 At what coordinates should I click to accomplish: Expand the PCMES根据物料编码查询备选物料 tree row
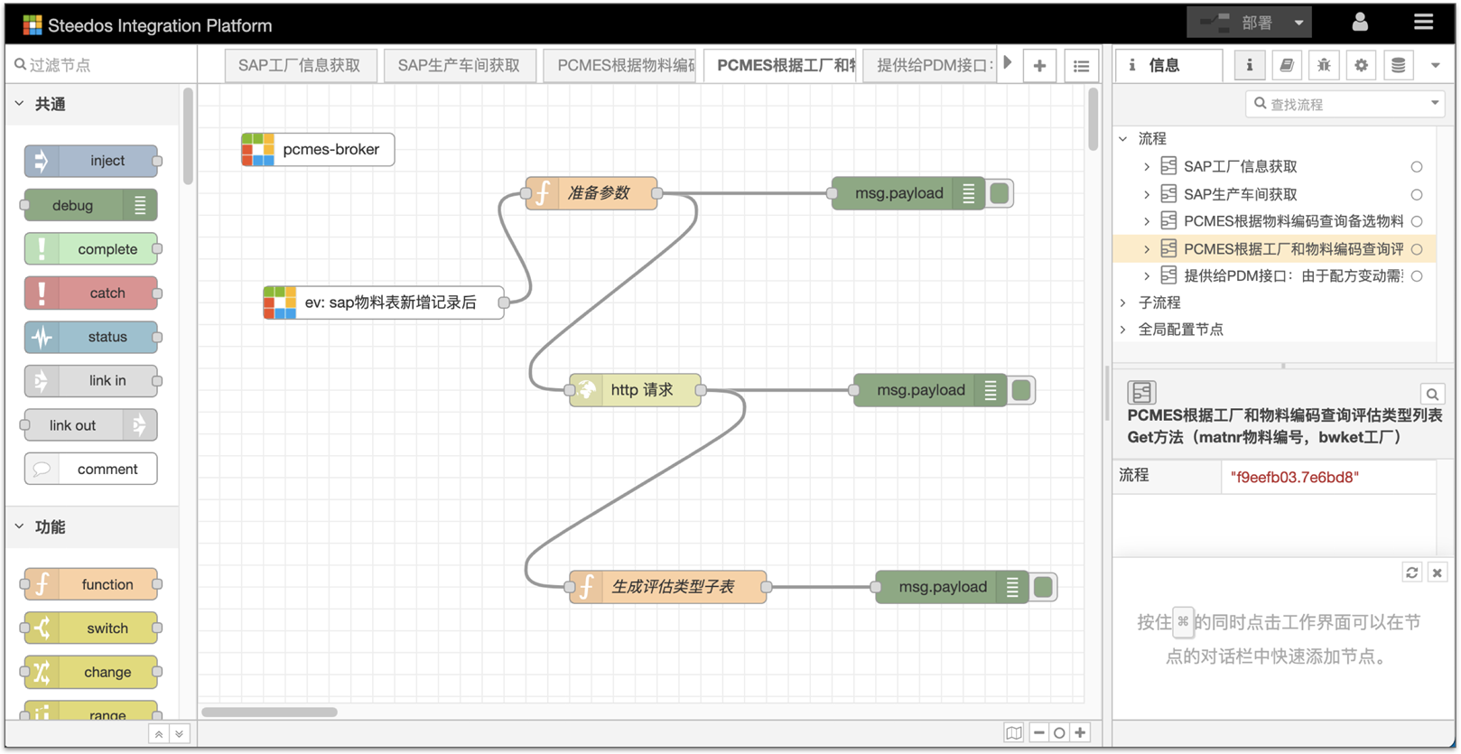coord(1147,221)
